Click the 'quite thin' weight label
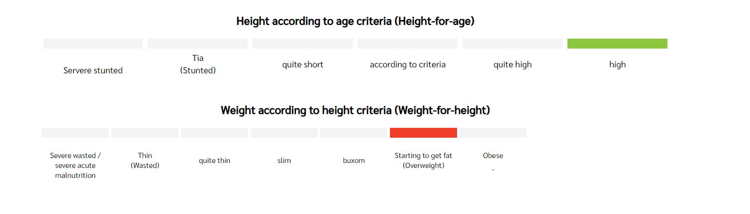 coord(214,160)
